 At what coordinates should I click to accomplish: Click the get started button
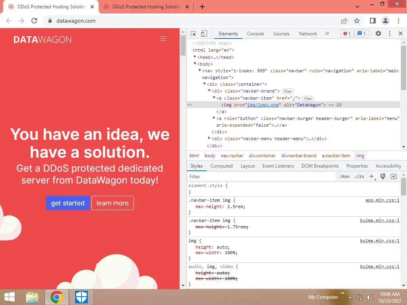(68, 203)
